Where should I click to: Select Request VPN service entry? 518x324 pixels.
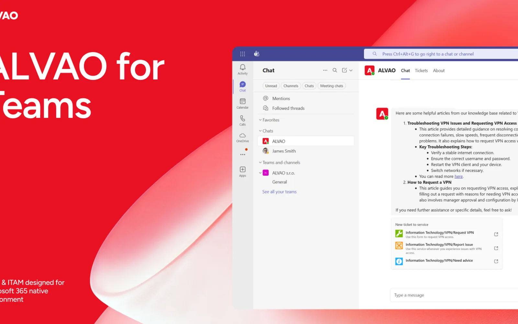(x=447, y=234)
